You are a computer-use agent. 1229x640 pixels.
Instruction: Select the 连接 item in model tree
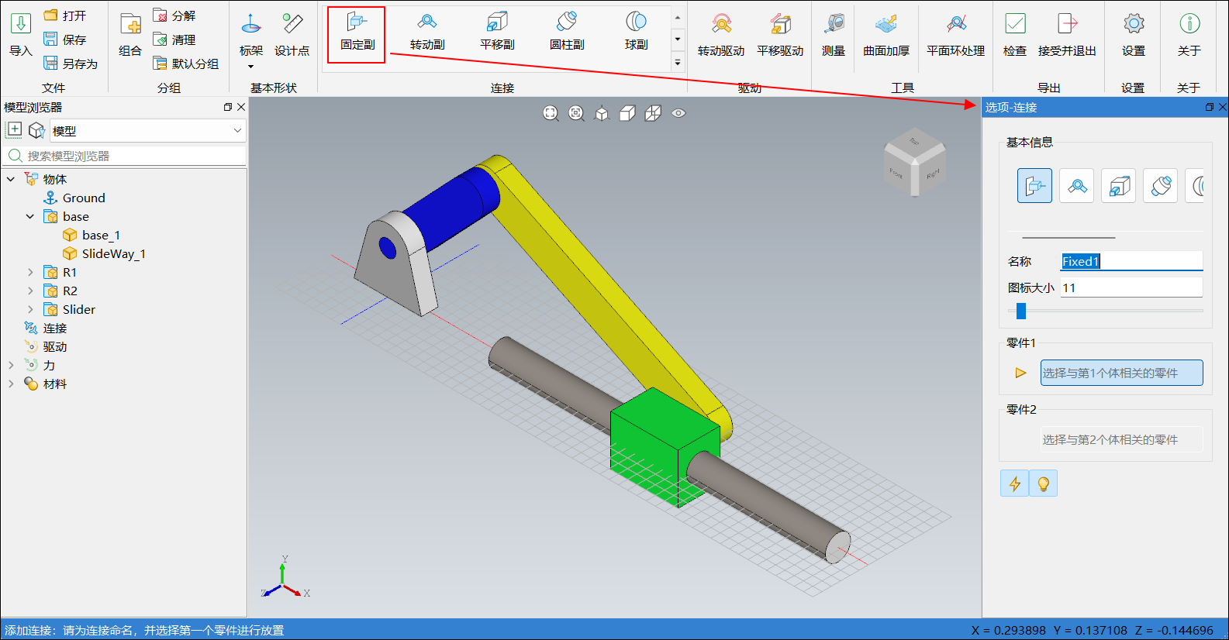pos(54,328)
